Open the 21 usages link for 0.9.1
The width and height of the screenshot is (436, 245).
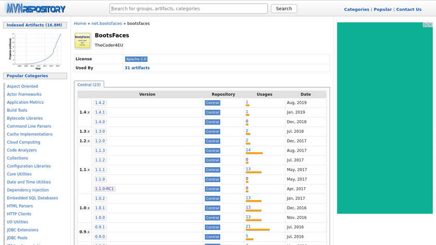click(x=248, y=226)
